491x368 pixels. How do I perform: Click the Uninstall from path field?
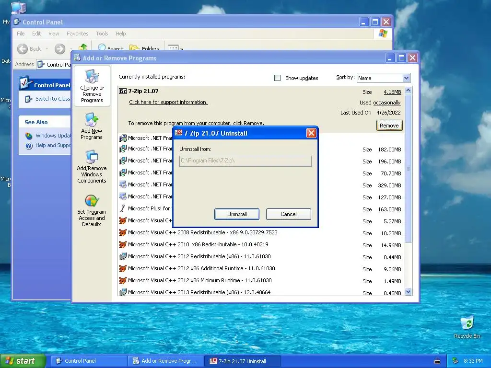pyautogui.click(x=245, y=161)
